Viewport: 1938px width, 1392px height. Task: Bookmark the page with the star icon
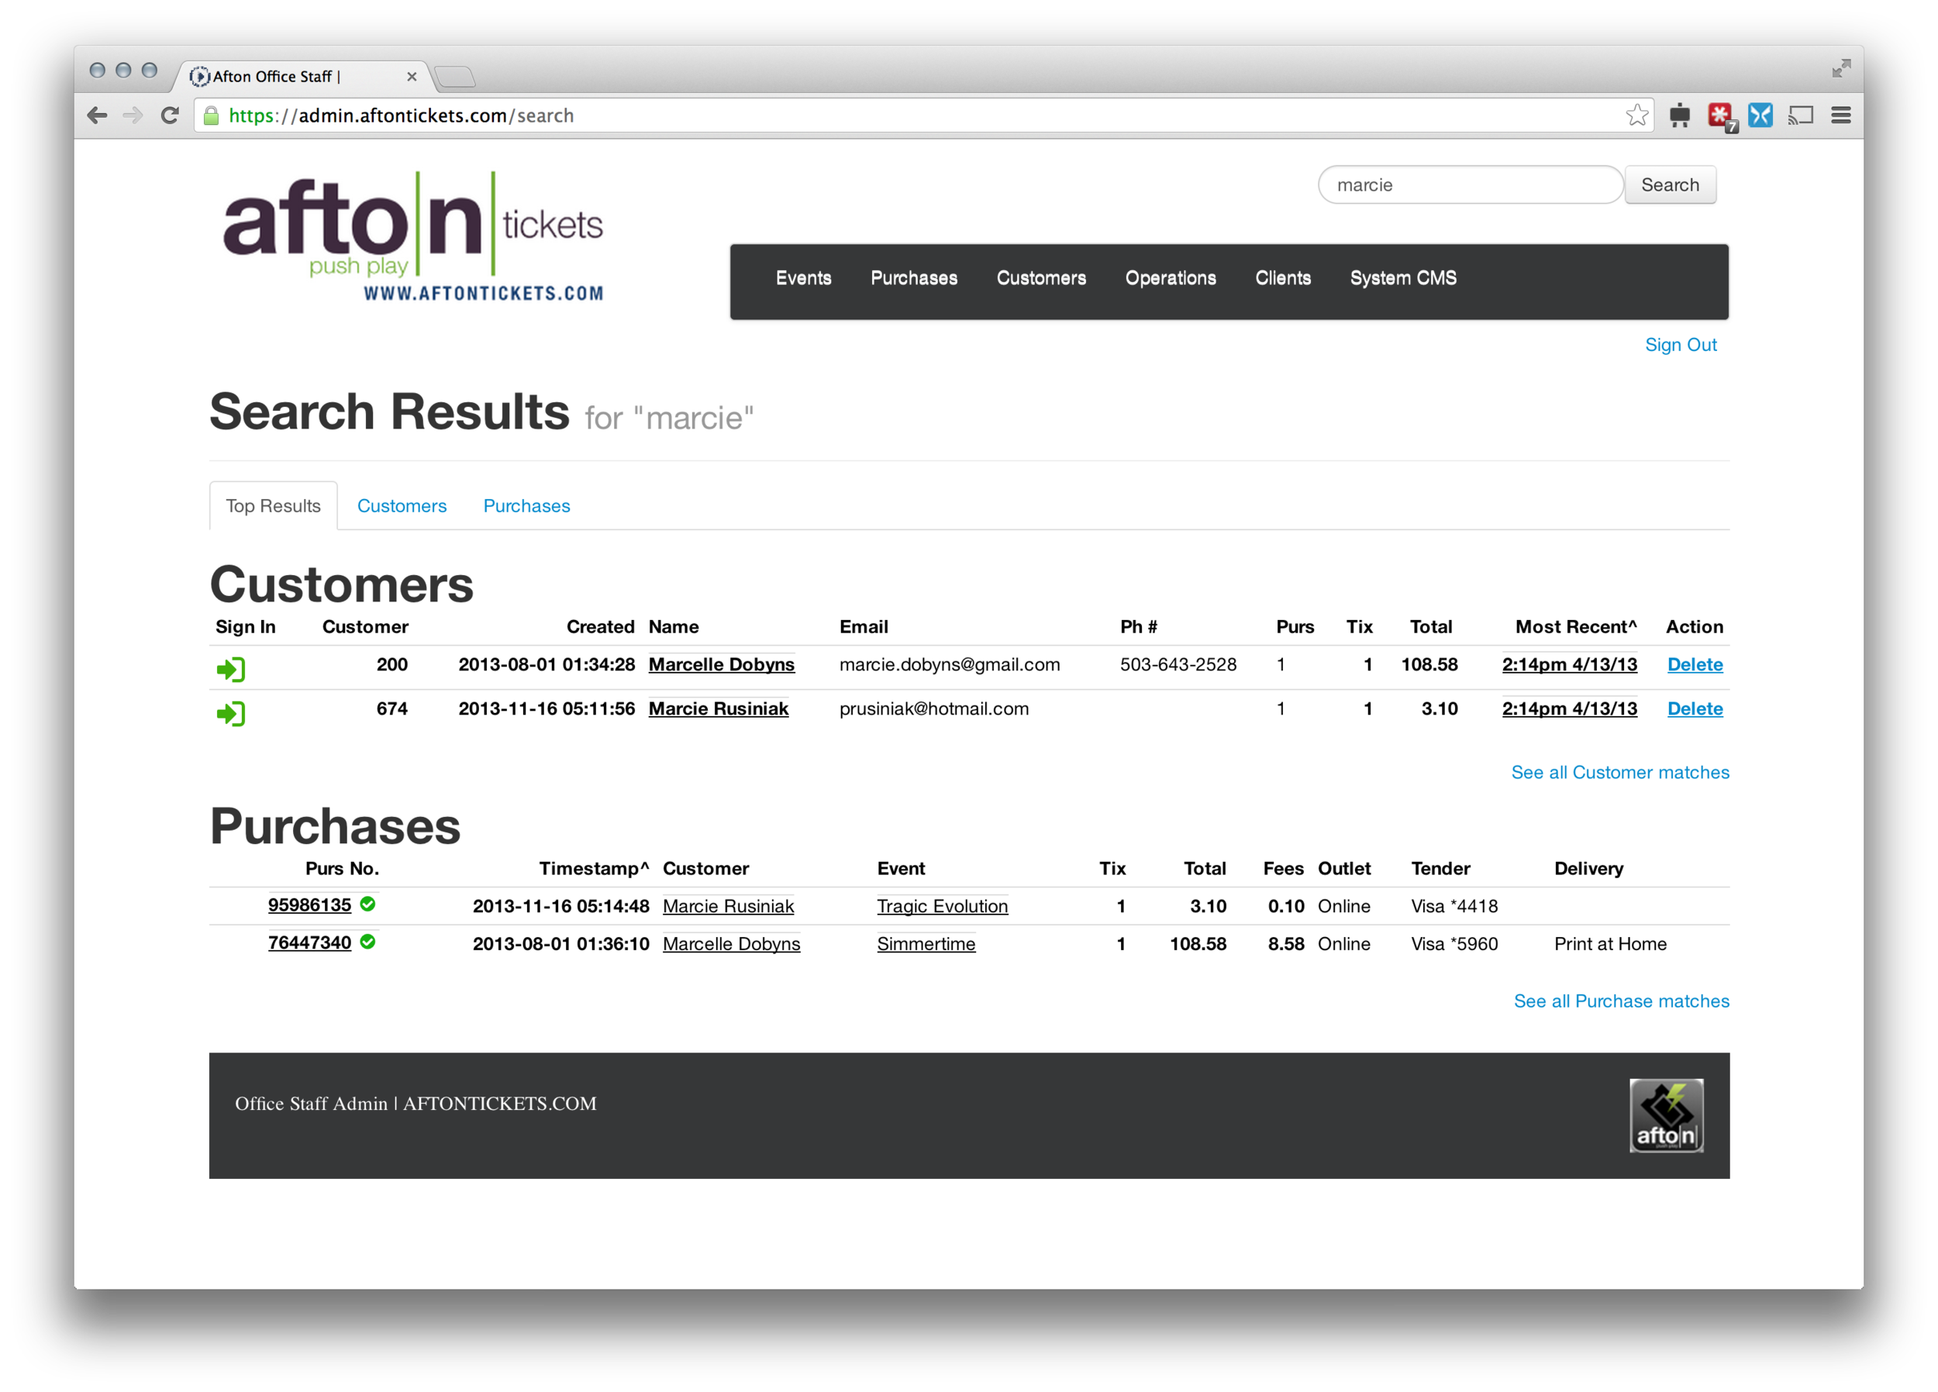click(x=1636, y=115)
